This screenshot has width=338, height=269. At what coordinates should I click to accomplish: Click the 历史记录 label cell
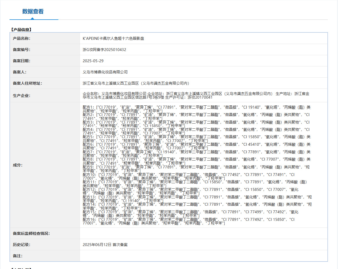tap(45, 245)
